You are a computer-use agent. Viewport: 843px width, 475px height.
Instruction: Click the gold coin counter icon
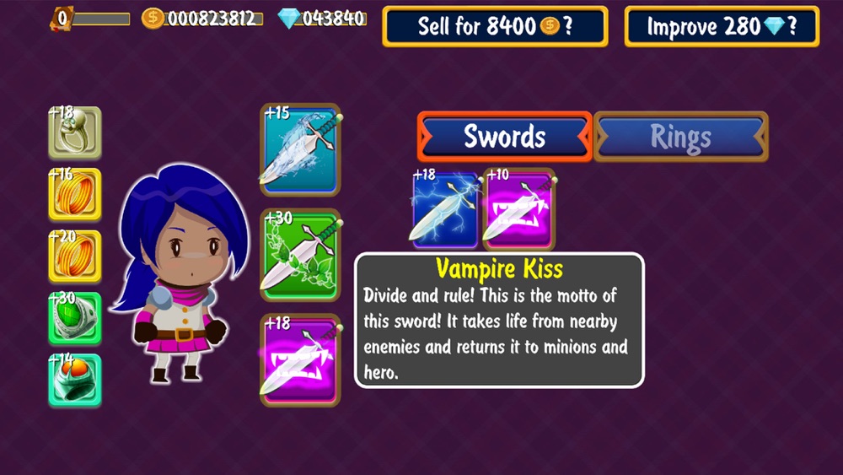(x=153, y=18)
